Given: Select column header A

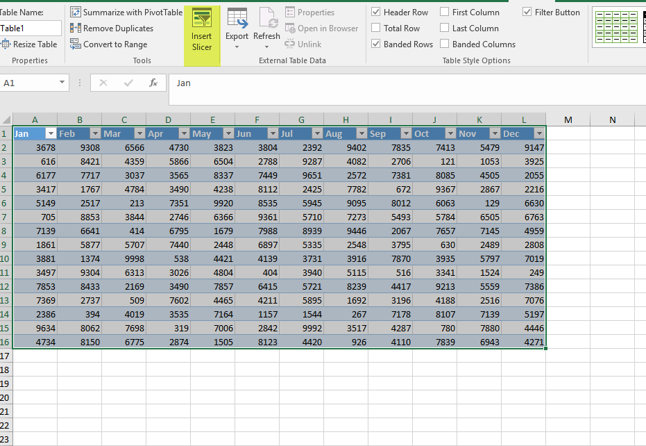Looking at the screenshot, I should point(35,119).
